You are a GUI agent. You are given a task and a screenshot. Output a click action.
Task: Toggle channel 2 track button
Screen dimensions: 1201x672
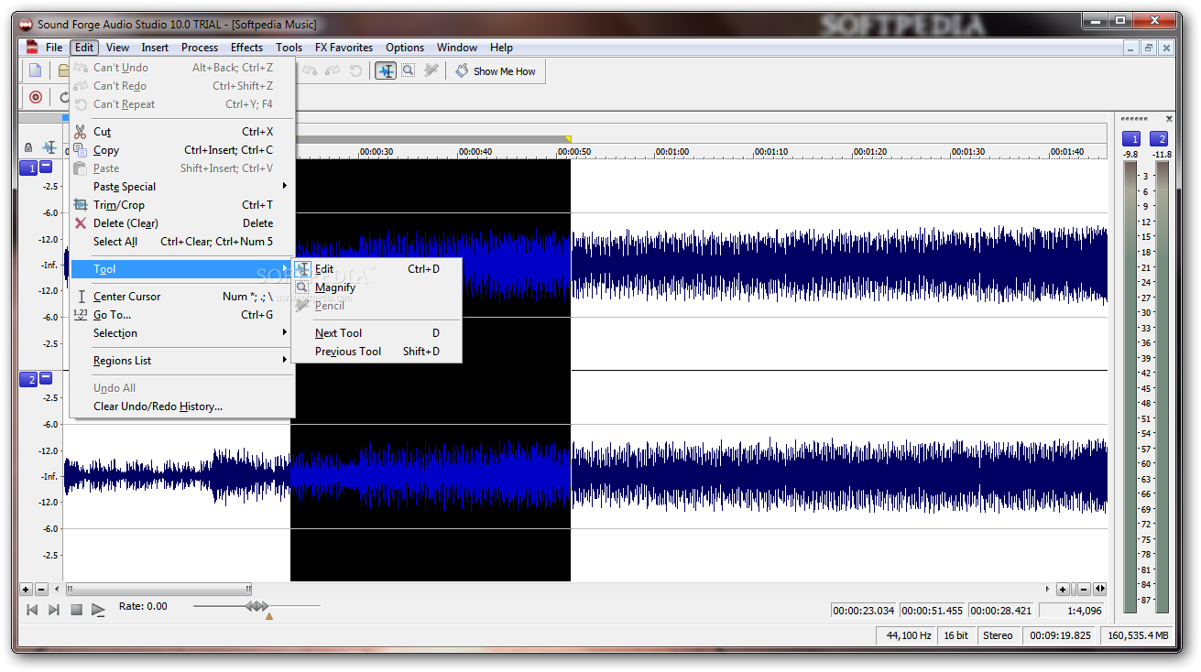[28, 380]
